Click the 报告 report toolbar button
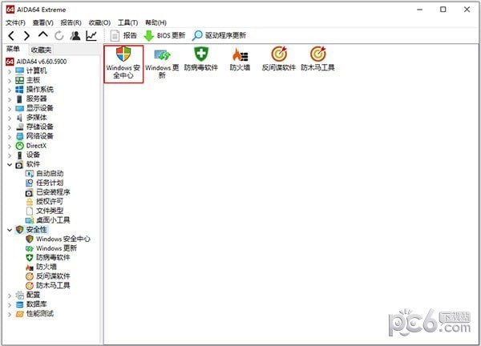481x346 pixels. pyautogui.click(x=123, y=35)
